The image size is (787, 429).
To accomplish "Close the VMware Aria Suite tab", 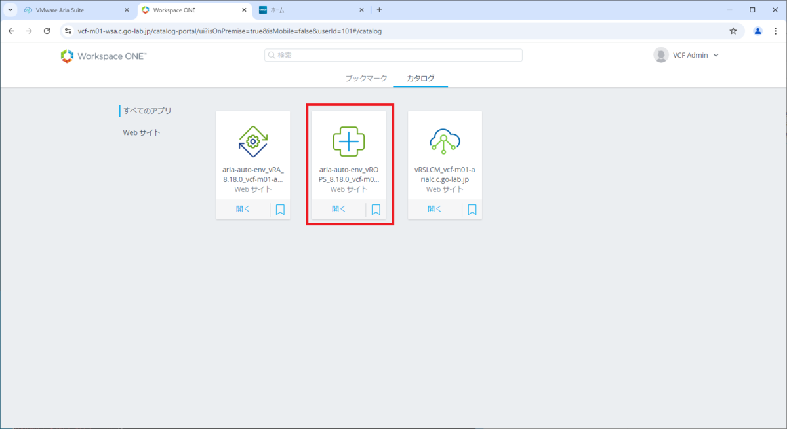I will 127,10.
